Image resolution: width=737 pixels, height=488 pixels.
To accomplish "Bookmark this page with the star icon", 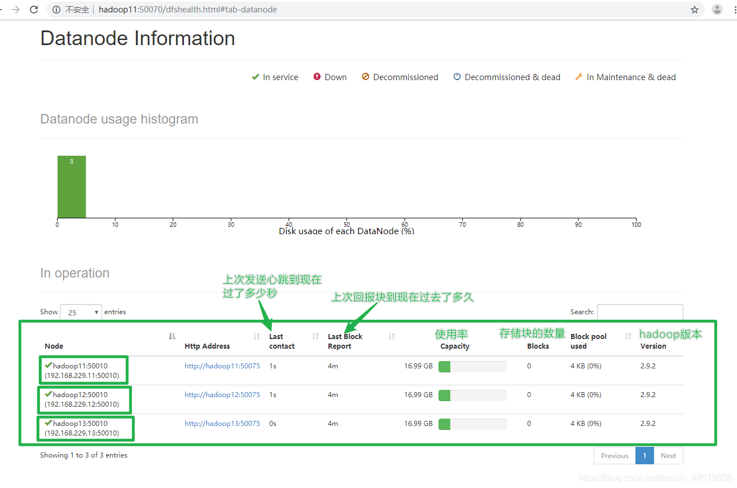I will click(x=695, y=10).
